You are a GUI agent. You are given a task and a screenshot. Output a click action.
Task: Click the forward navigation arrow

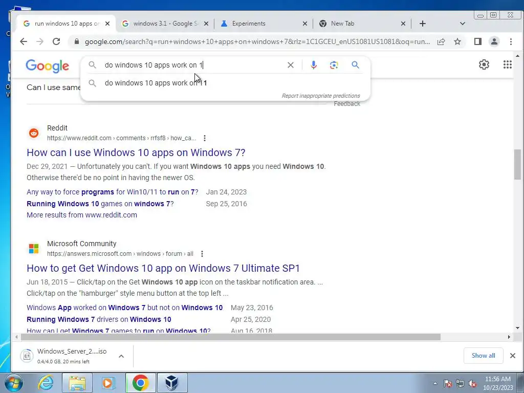coord(40,41)
